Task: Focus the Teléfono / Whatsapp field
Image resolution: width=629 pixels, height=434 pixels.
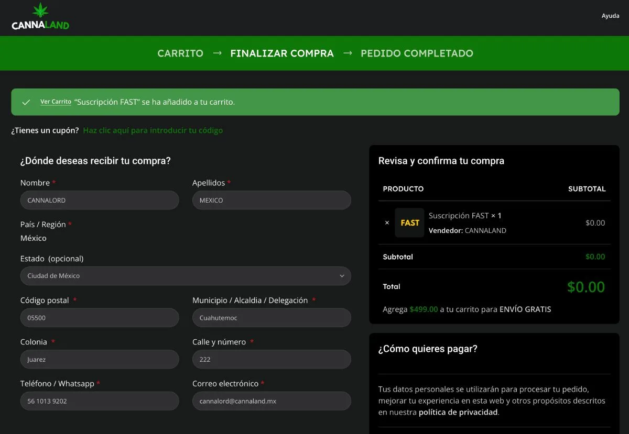Action: [100, 401]
